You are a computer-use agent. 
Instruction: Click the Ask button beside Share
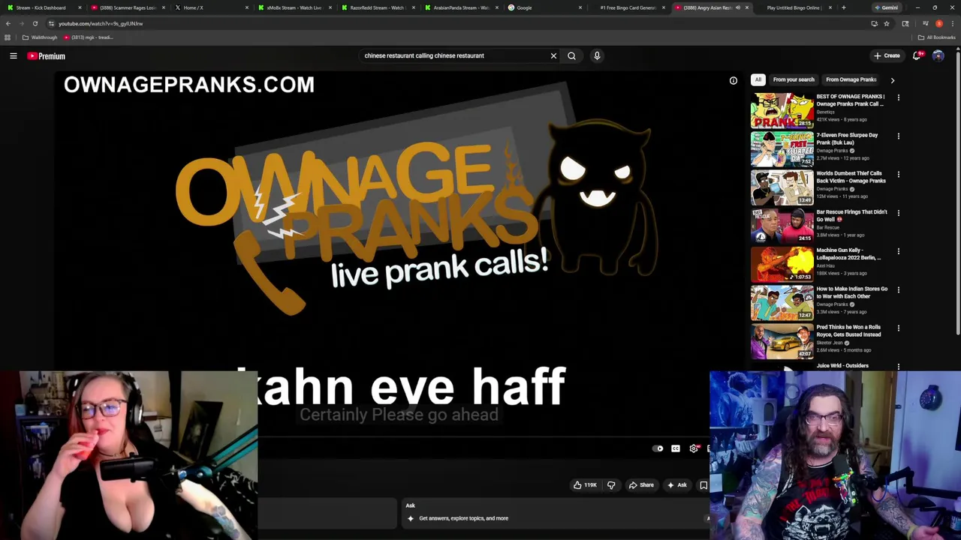[676, 485]
